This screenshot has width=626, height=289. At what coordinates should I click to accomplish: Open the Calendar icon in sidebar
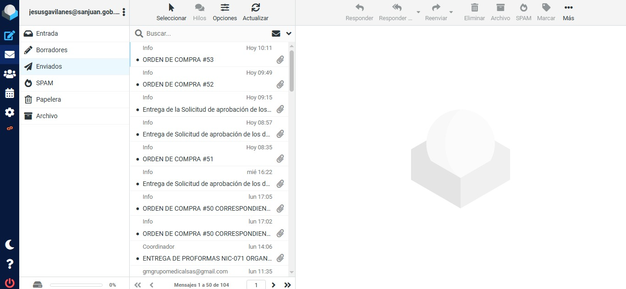pos(10,93)
